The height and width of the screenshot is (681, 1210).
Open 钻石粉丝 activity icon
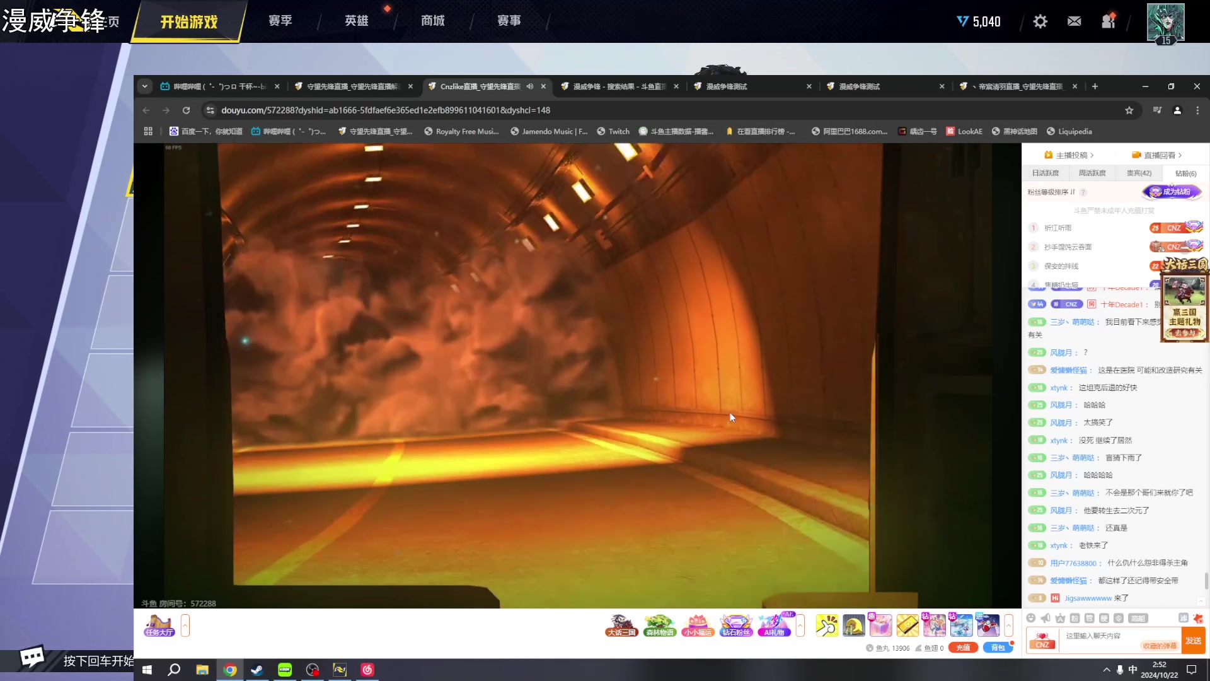click(x=736, y=626)
